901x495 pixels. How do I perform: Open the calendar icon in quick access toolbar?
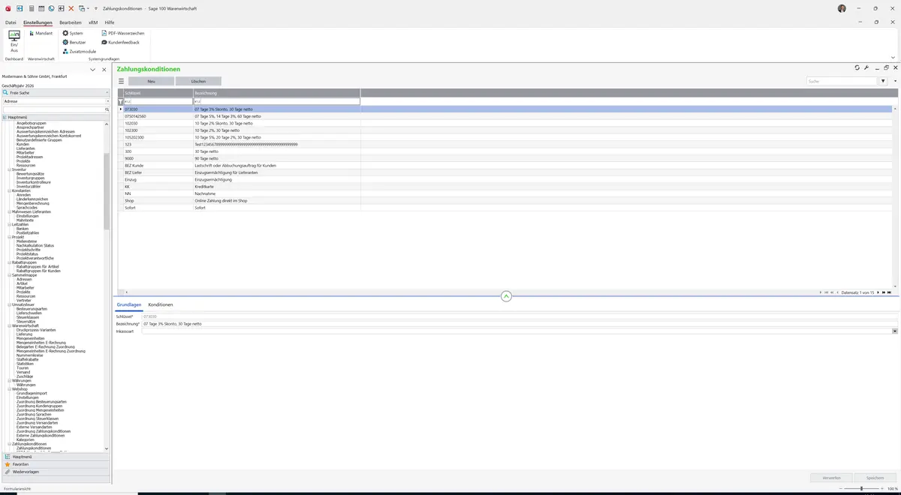coord(41,8)
